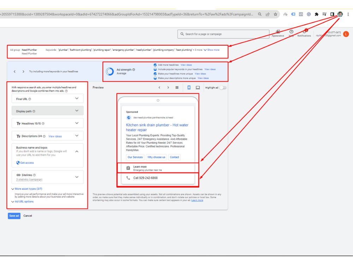Screen dimensions: 353x265
Task: Click the ad headline Kitchen sink drain plumber
Action: [157, 127]
